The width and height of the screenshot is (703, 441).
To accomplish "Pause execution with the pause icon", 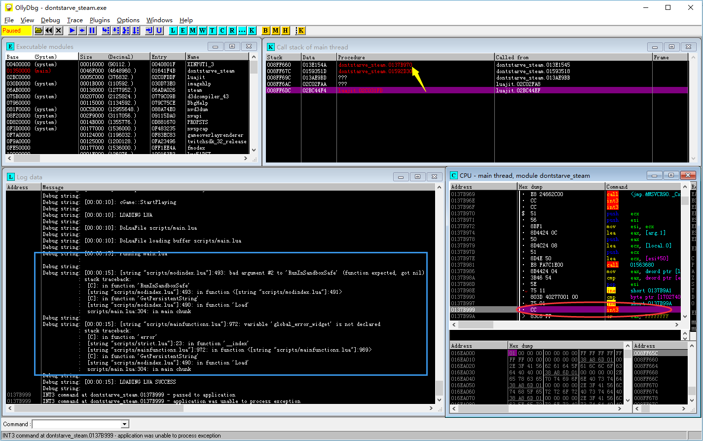I will (92, 31).
